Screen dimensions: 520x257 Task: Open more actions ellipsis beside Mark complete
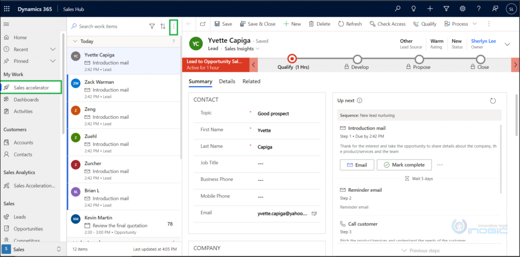pyautogui.click(x=440, y=165)
